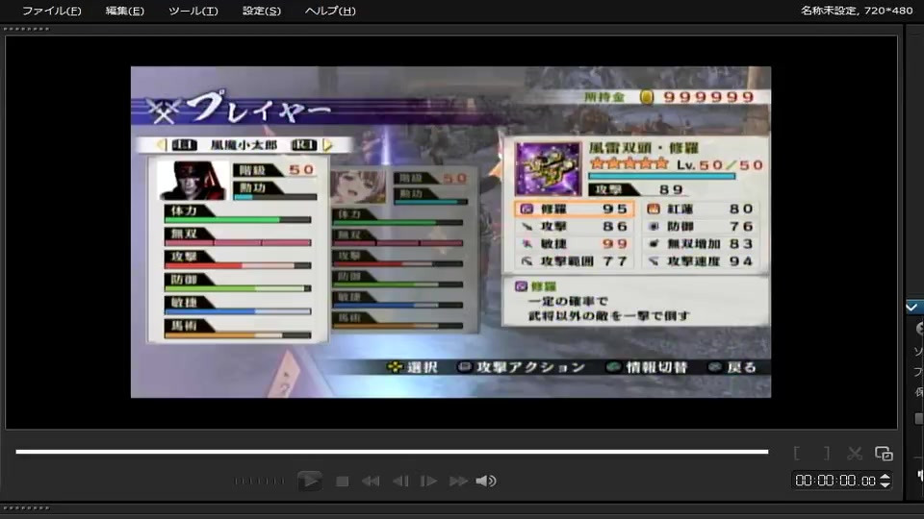The image size is (924, 519).
Task: Open the 設定(S) menu
Action: point(262,11)
